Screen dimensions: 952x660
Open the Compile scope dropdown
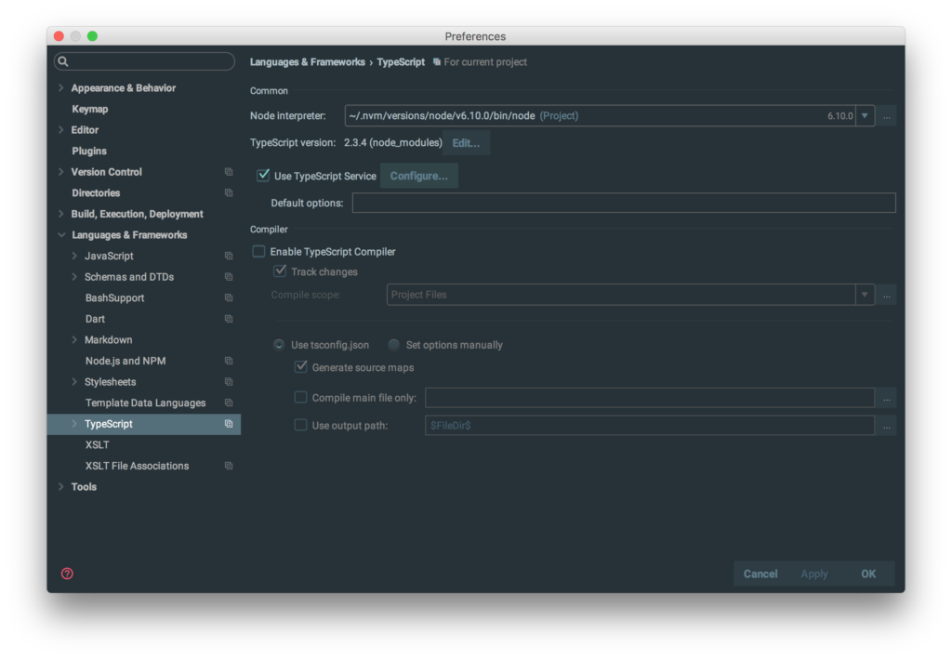[x=865, y=295]
